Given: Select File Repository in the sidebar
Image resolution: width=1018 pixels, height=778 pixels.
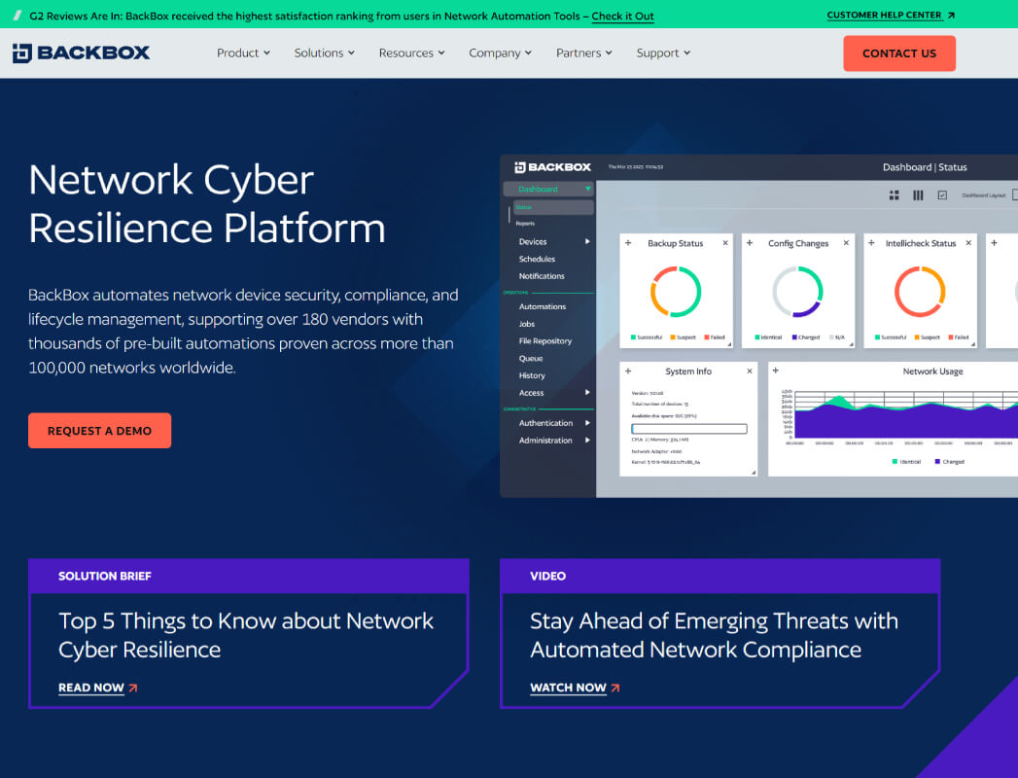Looking at the screenshot, I should (x=545, y=341).
